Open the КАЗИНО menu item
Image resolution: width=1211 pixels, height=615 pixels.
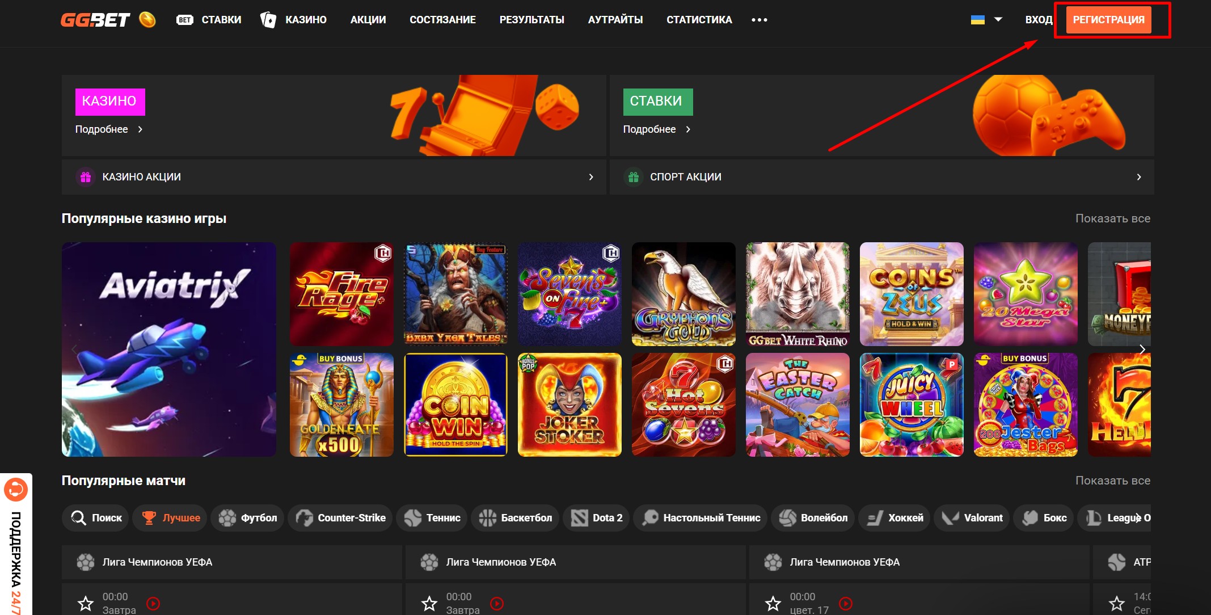(293, 20)
